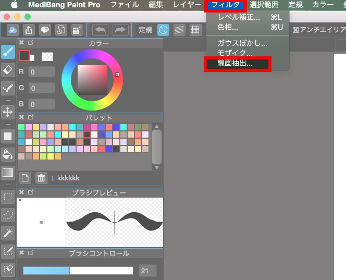Delete the selected palette color
This screenshot has width=346, height=280.
(41, 178)
